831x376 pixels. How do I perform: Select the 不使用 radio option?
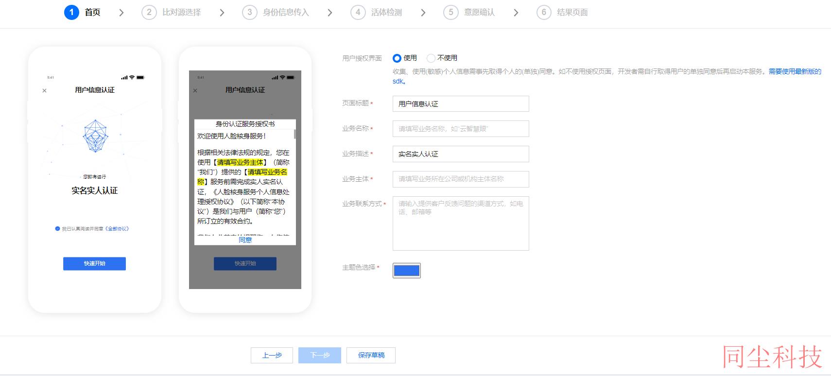[x=431, y=58]
